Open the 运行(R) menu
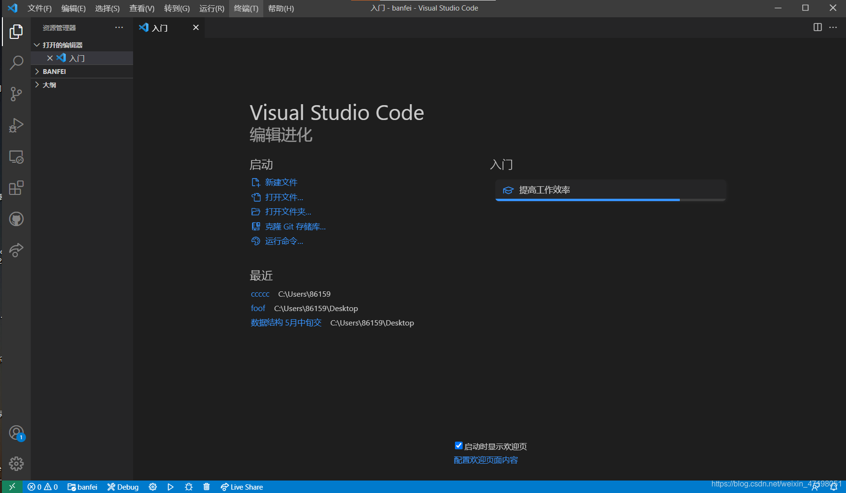Viewport: 846px width, 493px height. pyautogui.click(x=212, y=8)
